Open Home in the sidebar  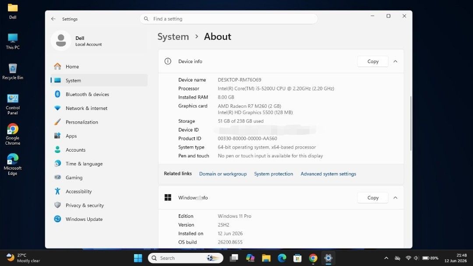pos(99,67)
